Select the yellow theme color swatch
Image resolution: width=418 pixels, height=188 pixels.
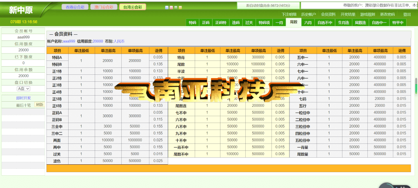click(180, 7)
